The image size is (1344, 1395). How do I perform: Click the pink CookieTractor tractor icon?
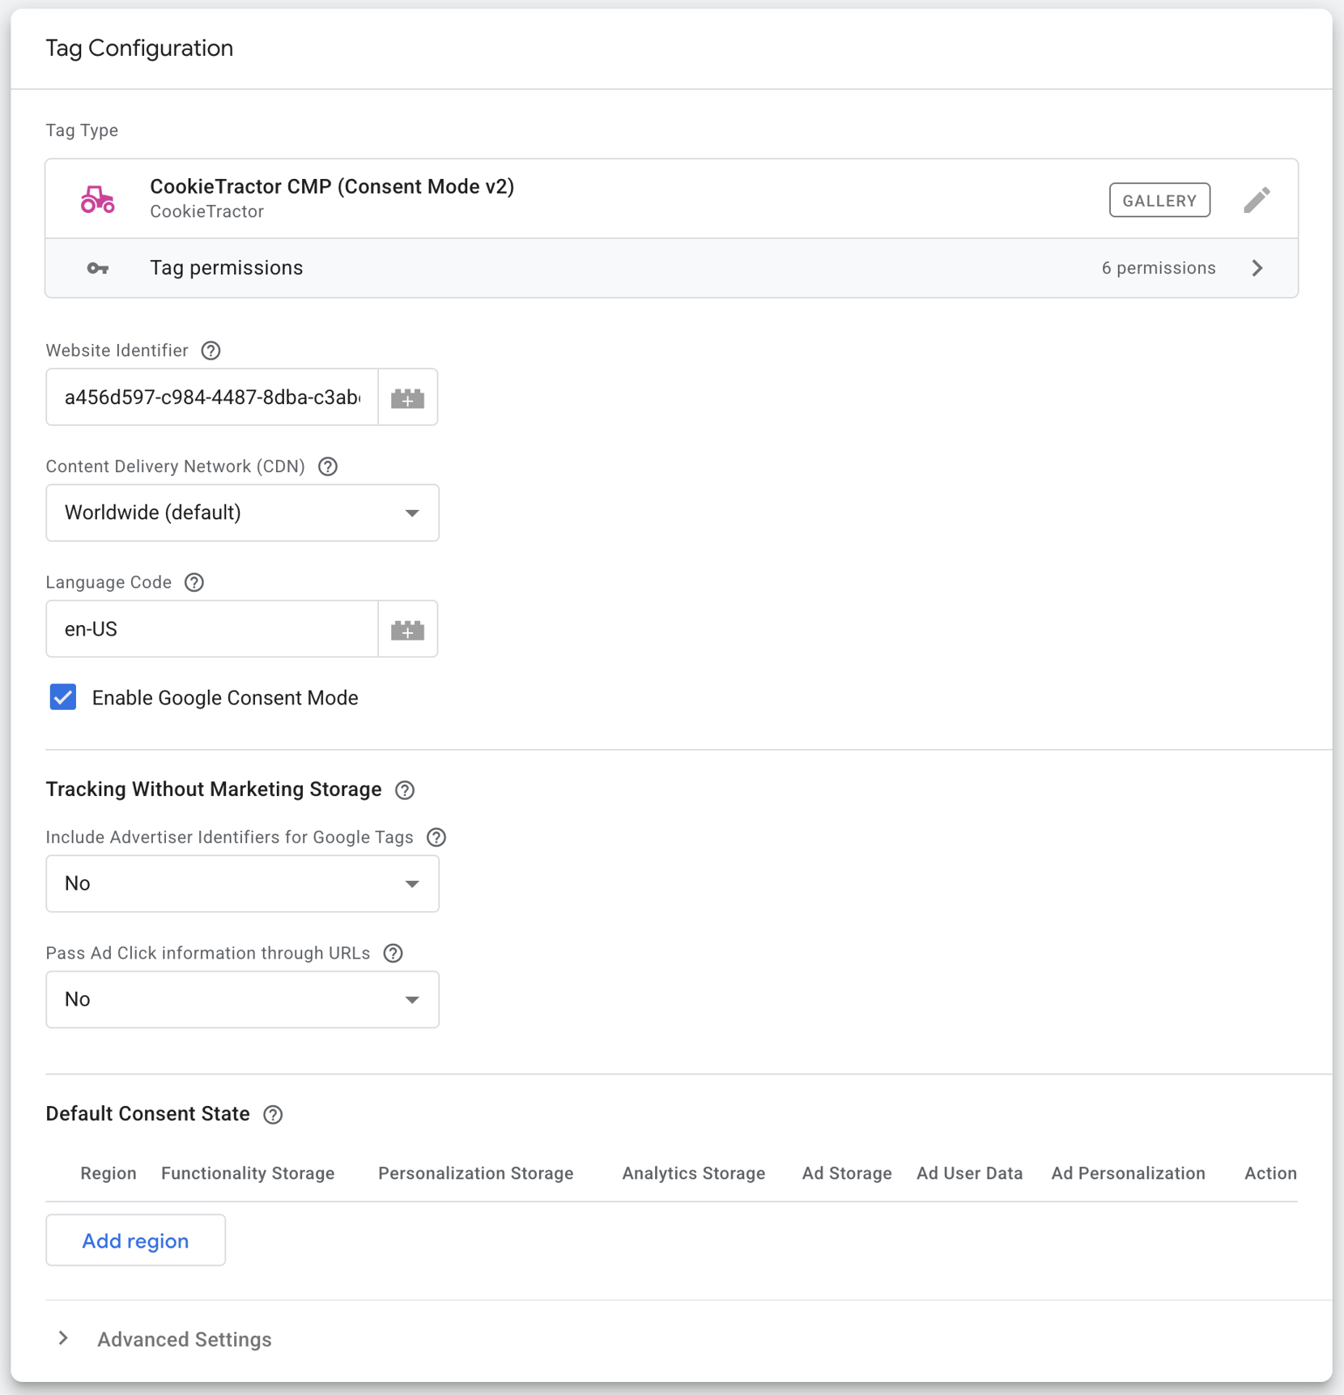pos(98,199)
